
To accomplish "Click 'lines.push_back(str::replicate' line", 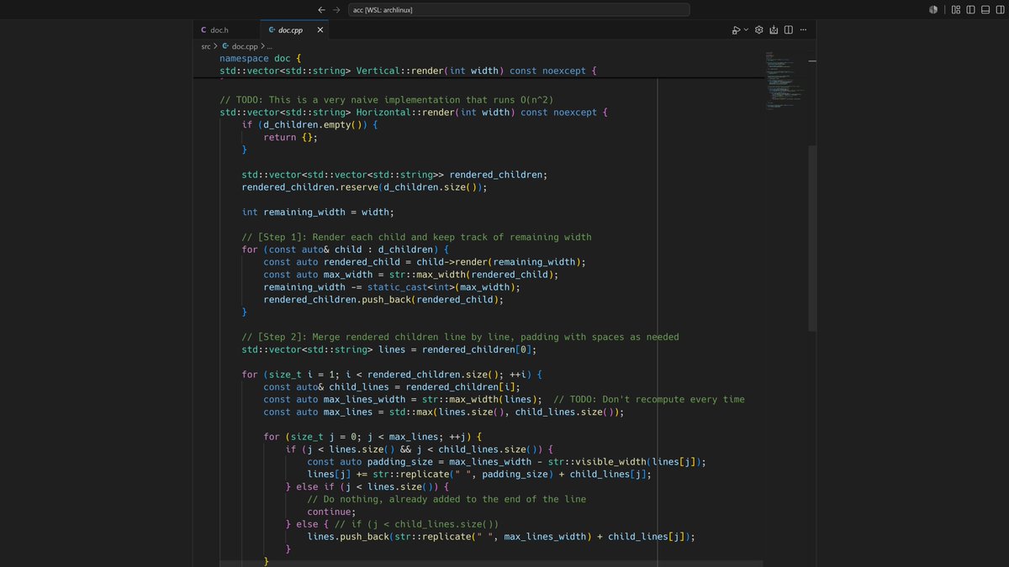I will 501,537.
